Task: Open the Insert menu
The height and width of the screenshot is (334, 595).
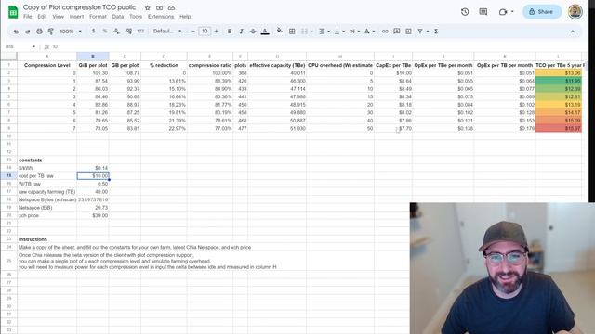Action: [x=76, y=17]
